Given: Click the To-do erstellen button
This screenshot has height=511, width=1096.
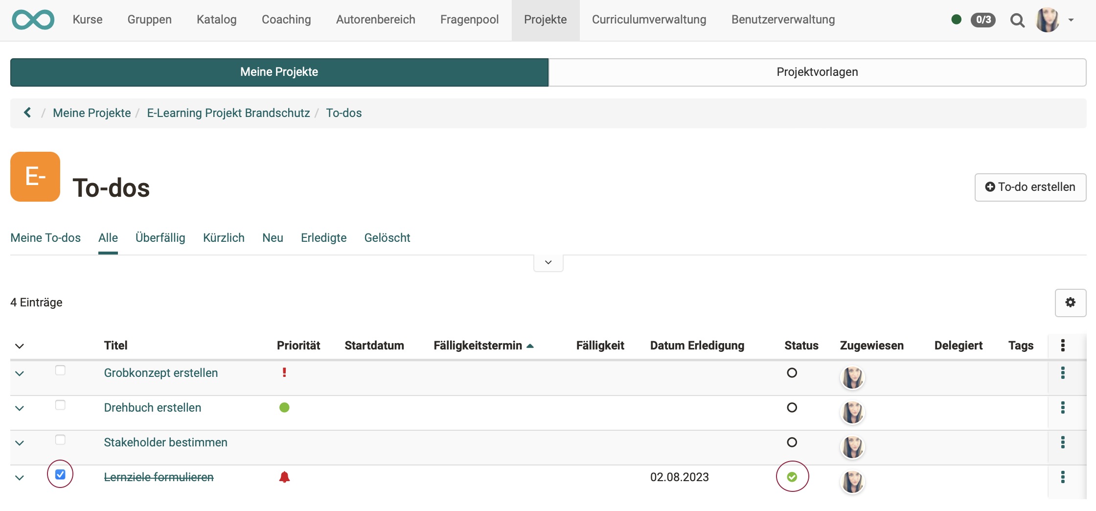Looking at the screenshot, I should 1030,187.
